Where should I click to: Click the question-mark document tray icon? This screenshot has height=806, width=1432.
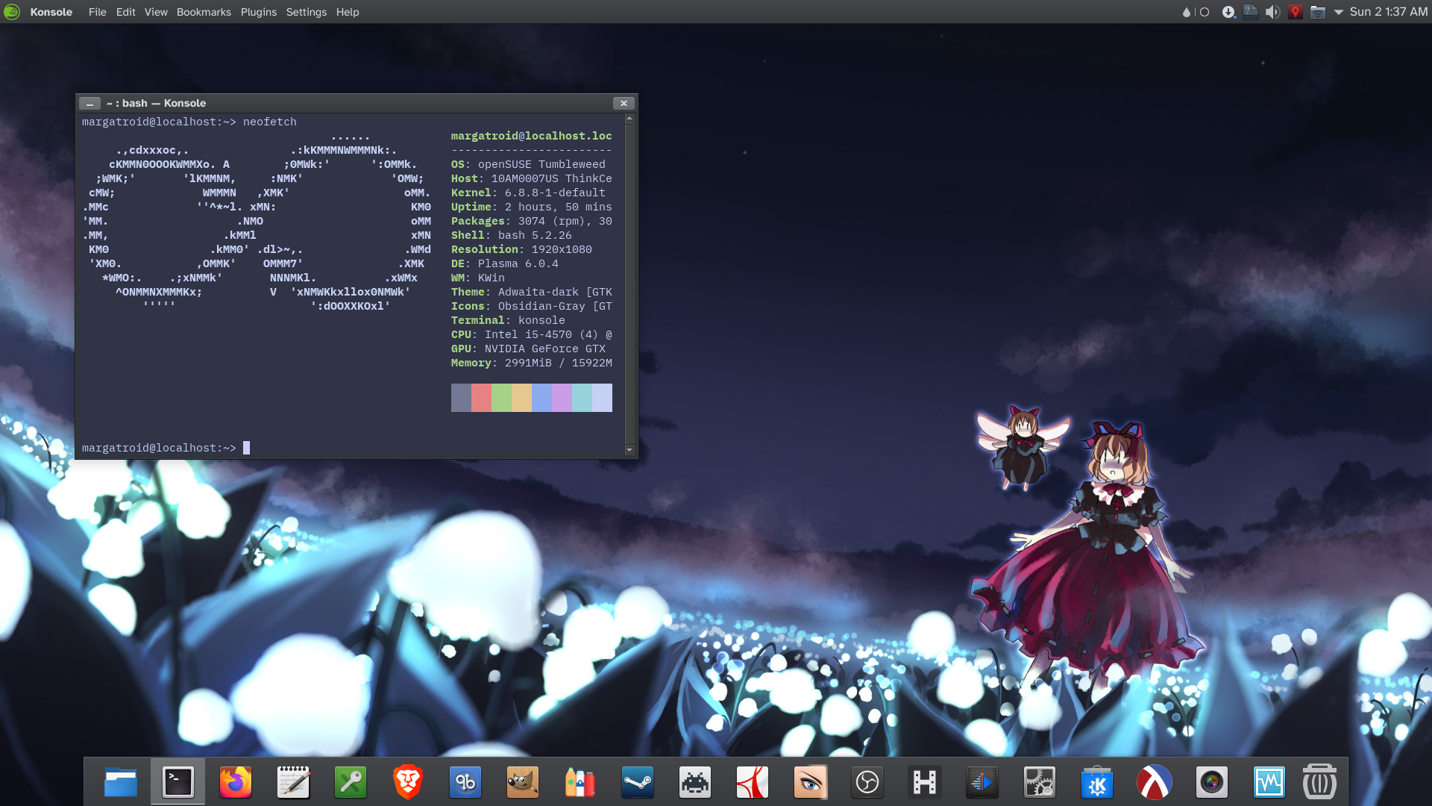pyautogui.click(x=1251, y=12)
